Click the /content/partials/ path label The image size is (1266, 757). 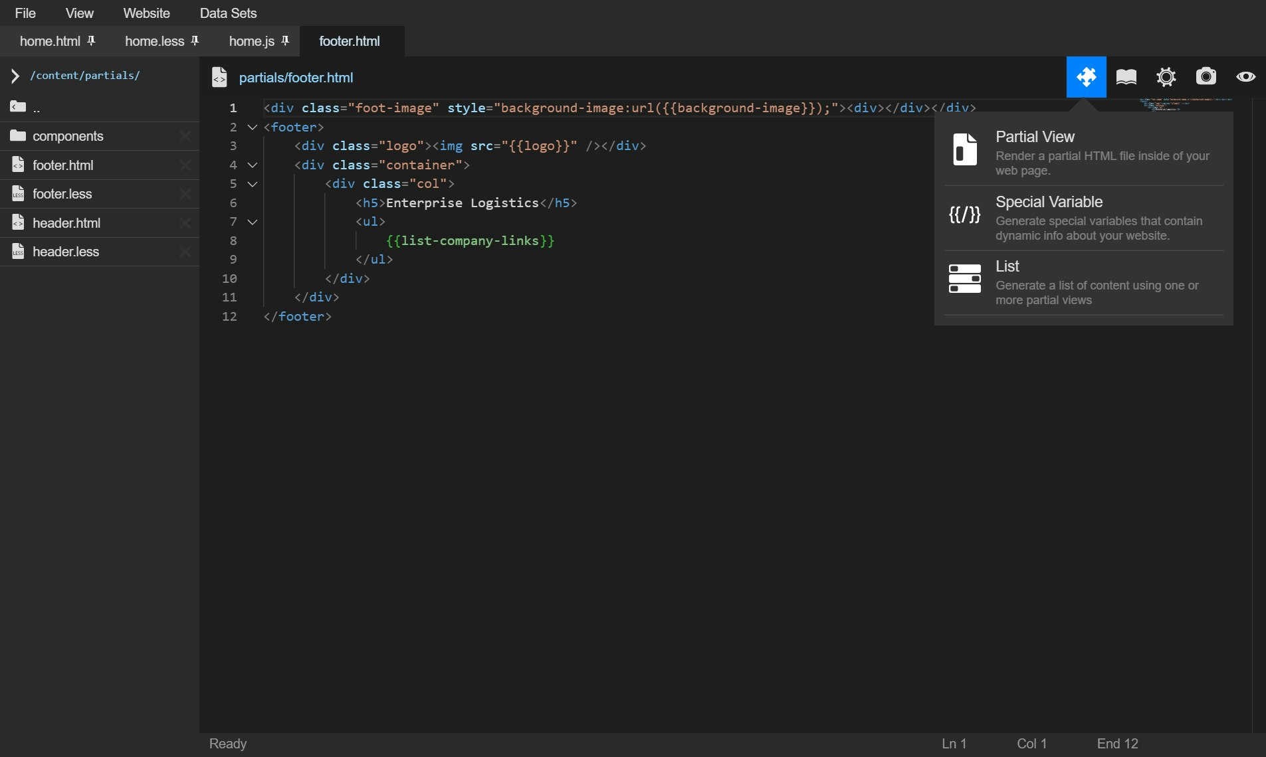(x=85, y=76)
